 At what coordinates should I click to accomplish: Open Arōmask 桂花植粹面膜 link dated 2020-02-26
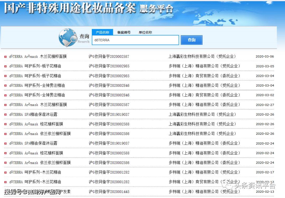[36, 124]
